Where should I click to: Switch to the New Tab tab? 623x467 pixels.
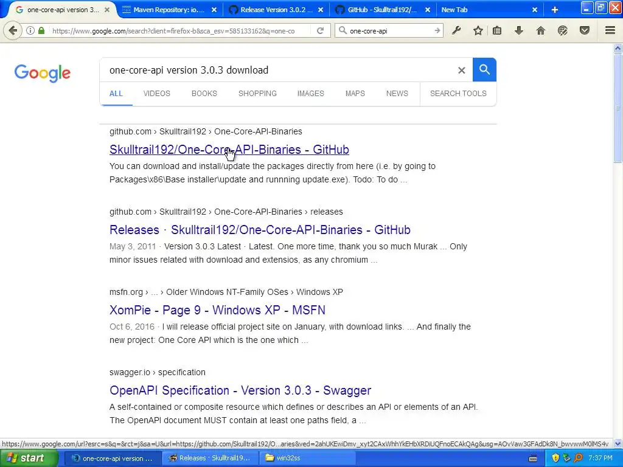tap(454, 10)
